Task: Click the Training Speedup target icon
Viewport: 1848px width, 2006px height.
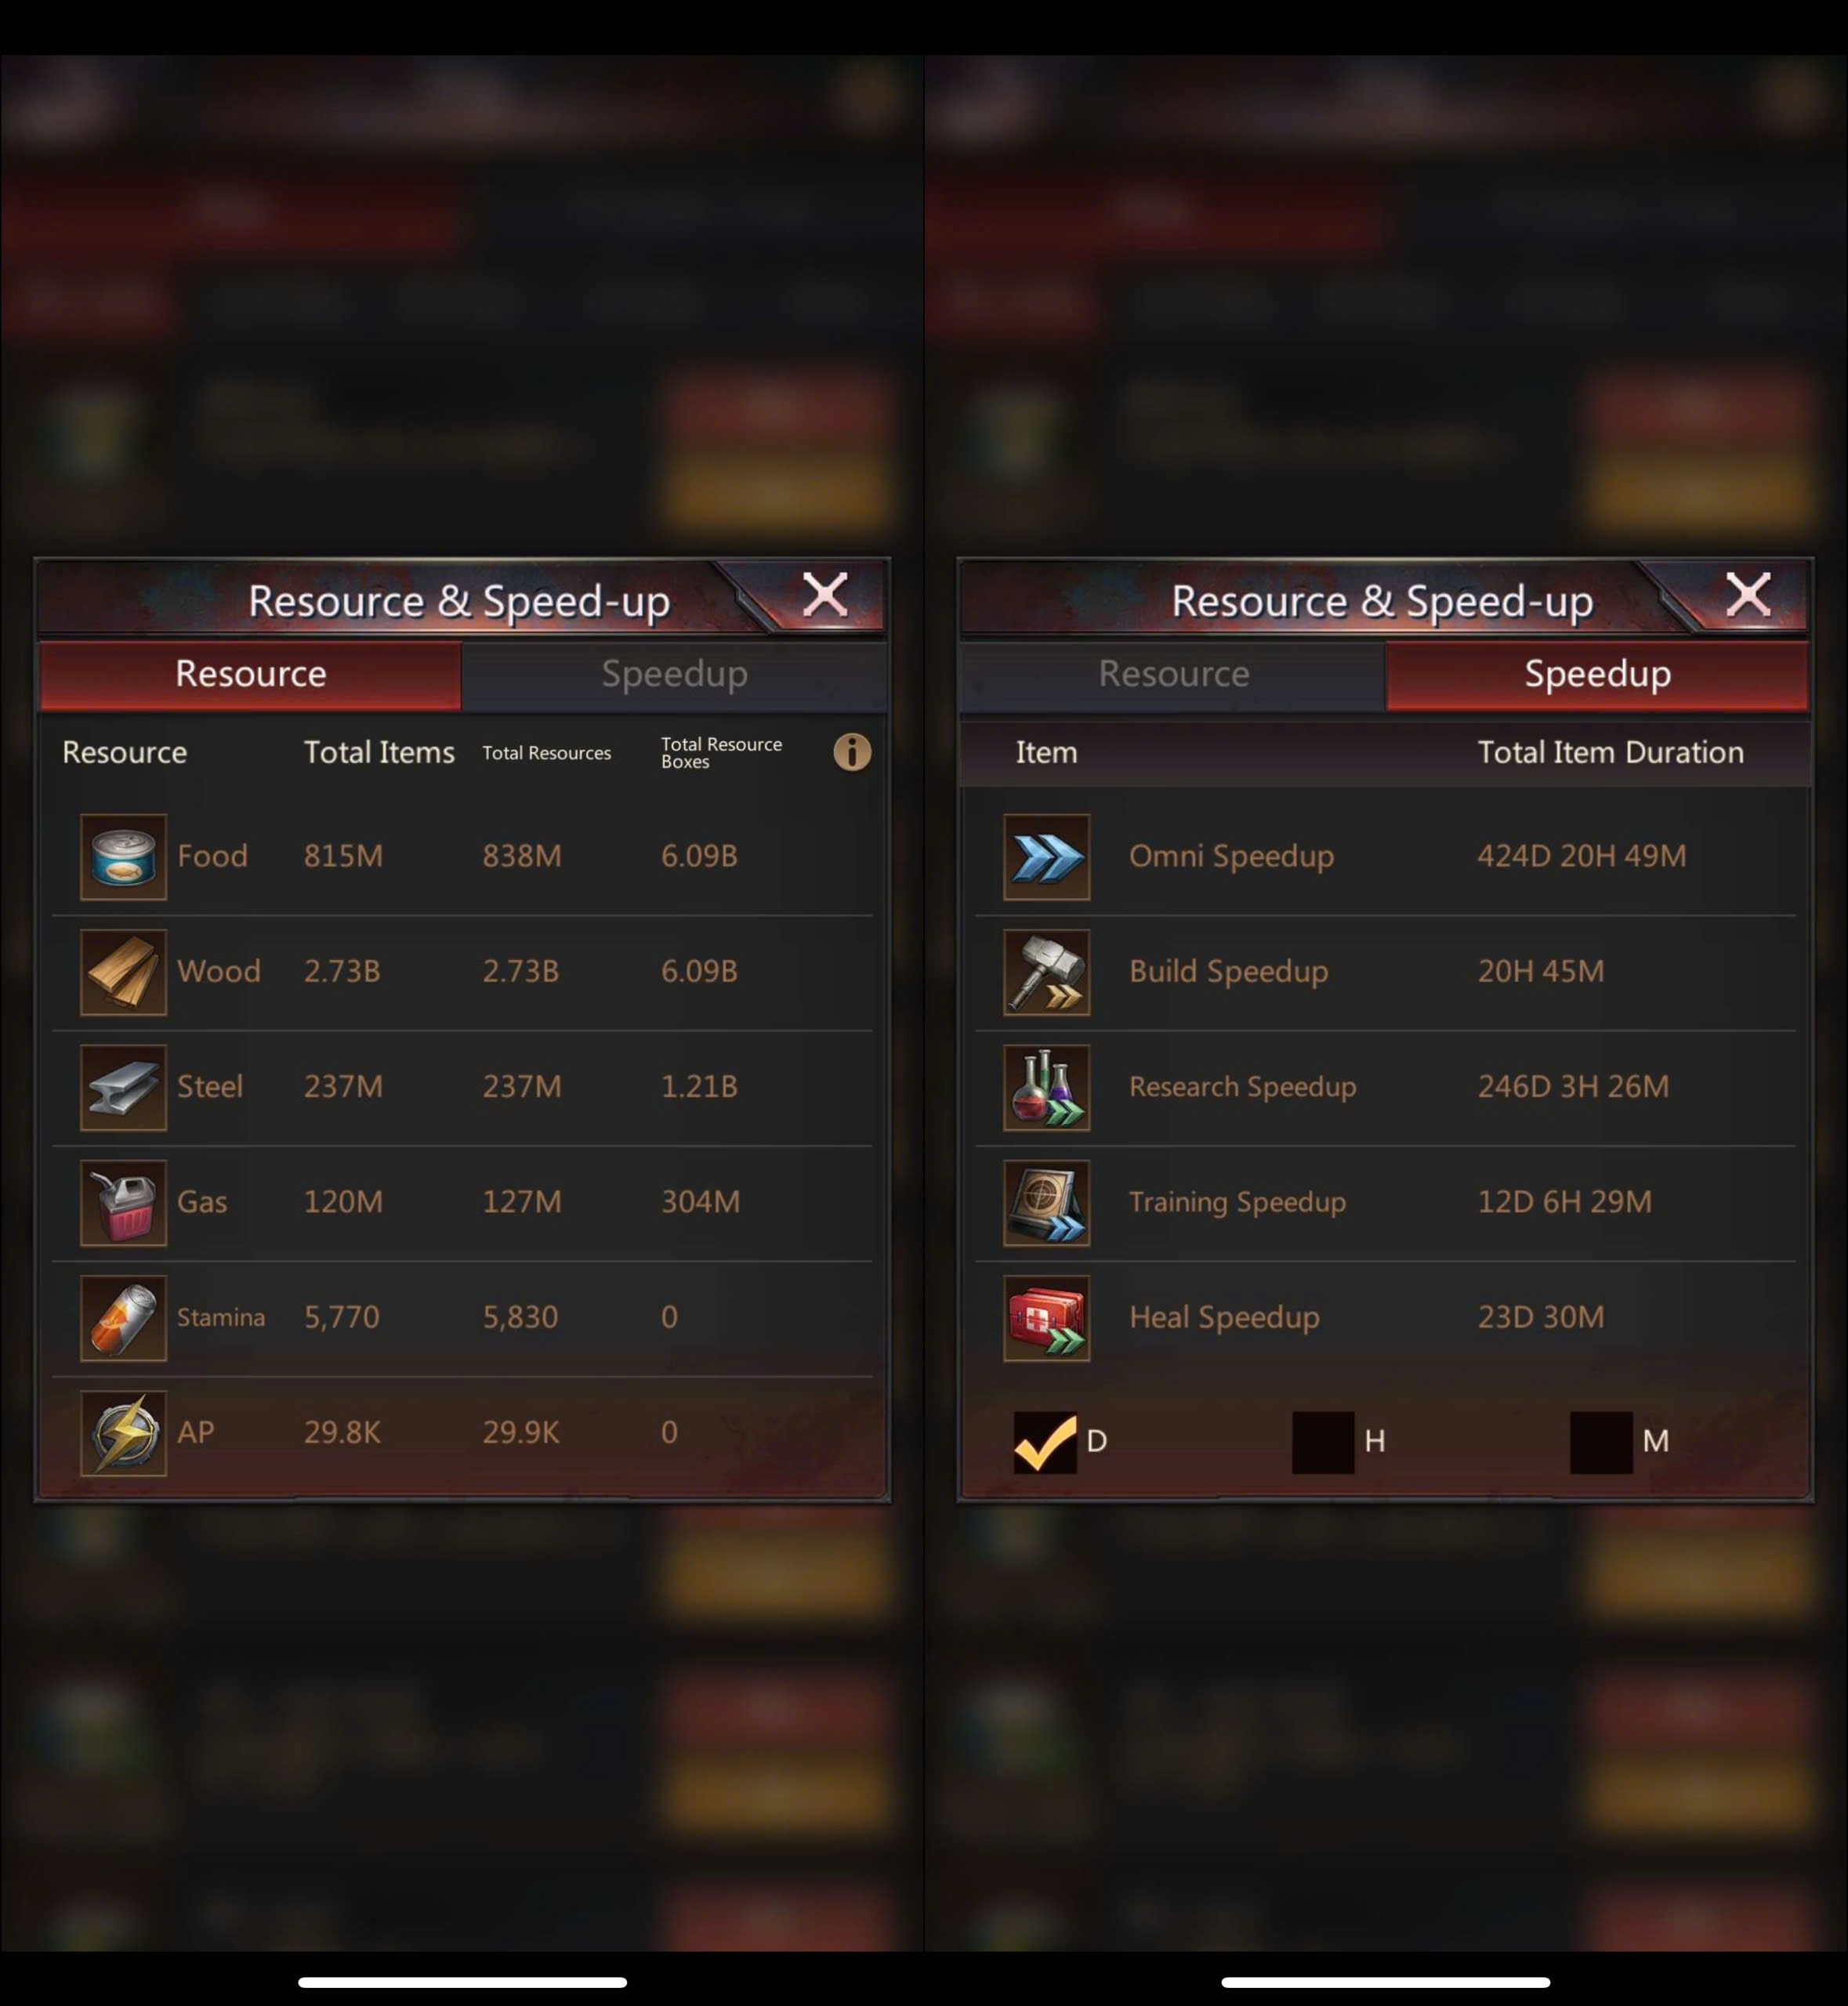Action: click(1046, 1202)
